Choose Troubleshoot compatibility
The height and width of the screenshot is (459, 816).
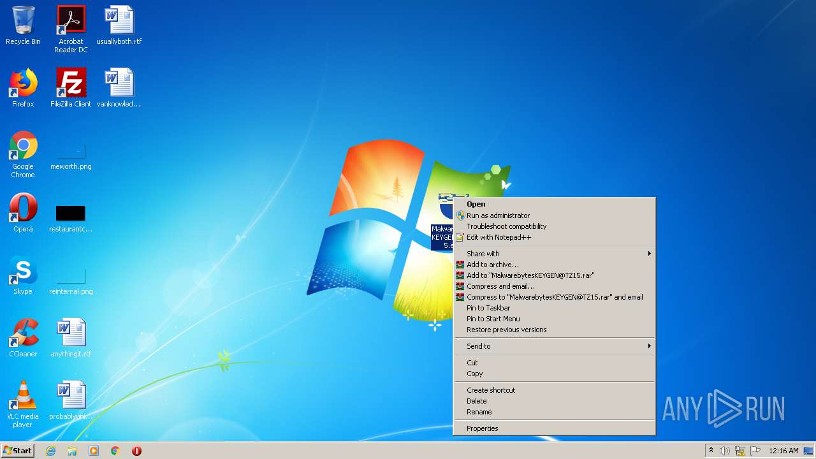554,226
